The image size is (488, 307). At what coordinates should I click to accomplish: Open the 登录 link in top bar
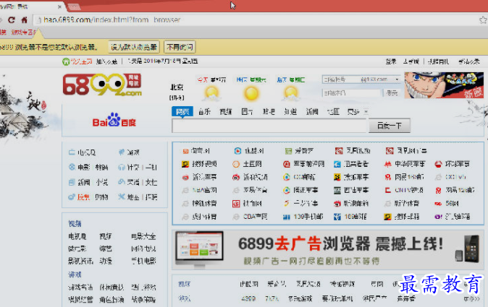tap(391, 61)
